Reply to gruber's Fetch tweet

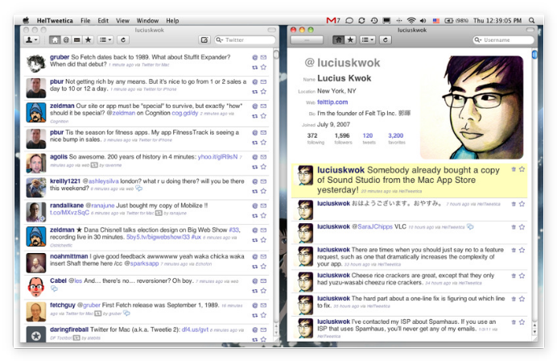tap(254, 57)
